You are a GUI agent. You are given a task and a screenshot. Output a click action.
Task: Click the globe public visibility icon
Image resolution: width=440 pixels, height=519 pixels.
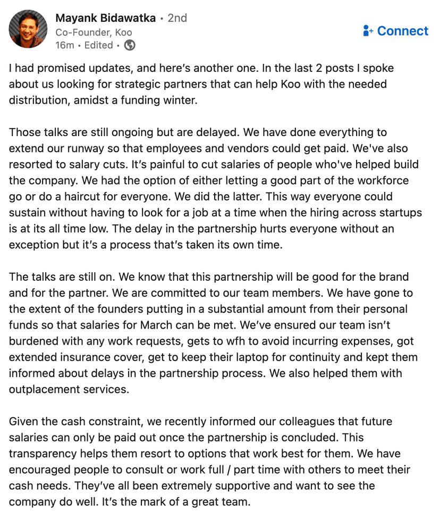point(130,45)
